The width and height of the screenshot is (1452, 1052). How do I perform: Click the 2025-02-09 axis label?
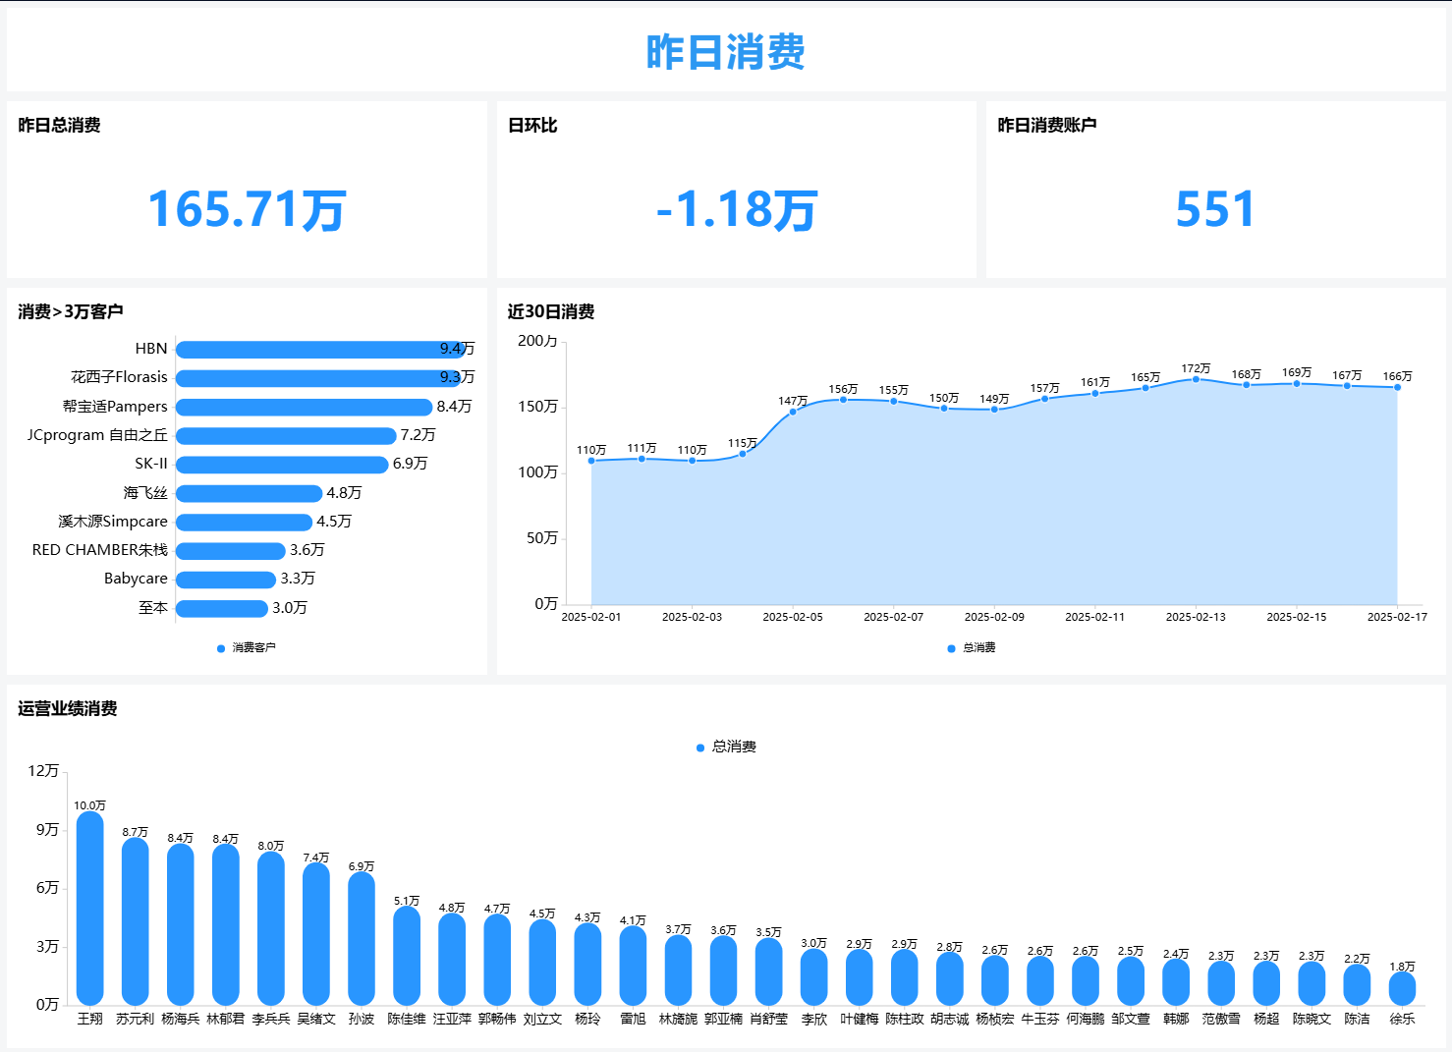click(x=994, y=617)
